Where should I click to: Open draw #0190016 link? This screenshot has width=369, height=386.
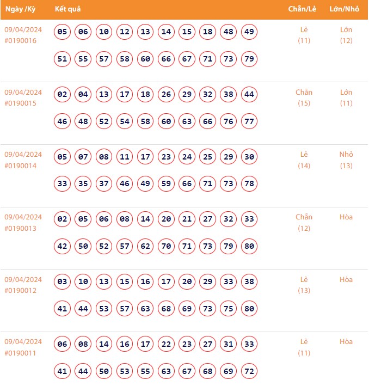click(x=21, y=41)
